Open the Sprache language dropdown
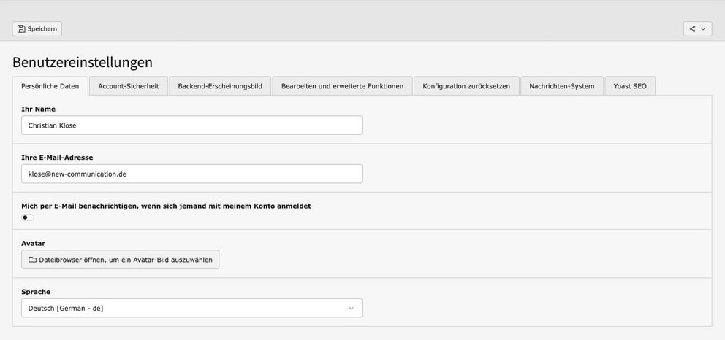The height and width of the screenshot is (340, 725). point(191,309)
